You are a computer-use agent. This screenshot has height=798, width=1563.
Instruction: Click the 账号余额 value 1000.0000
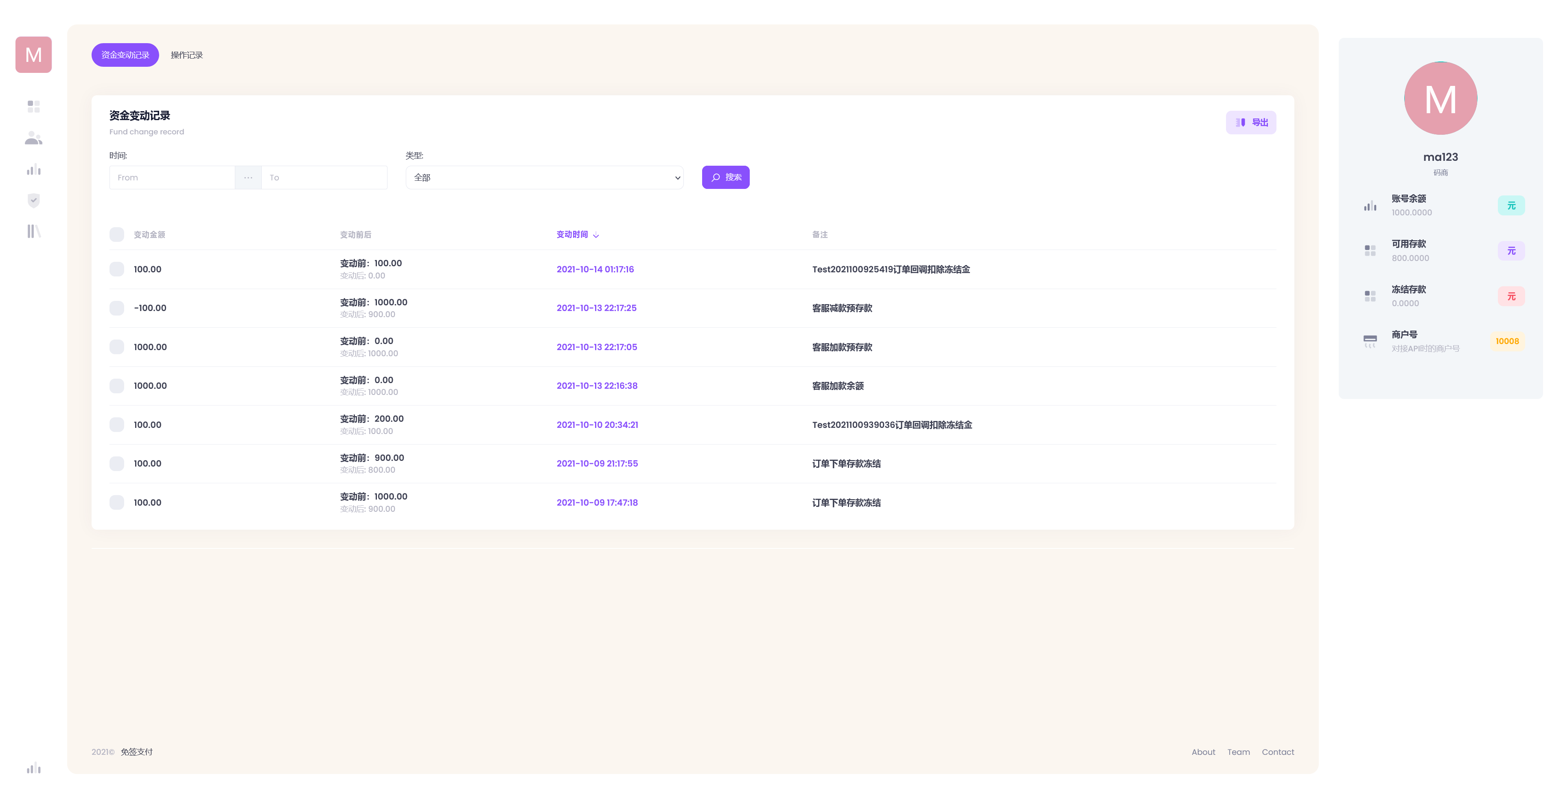(x=1411, y=213)
